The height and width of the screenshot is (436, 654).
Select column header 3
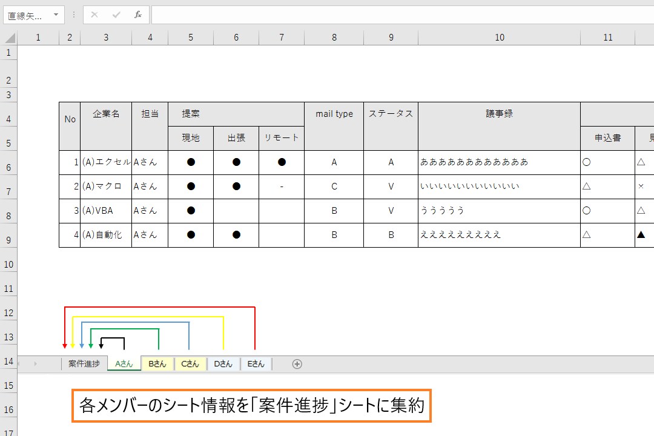tap(106, 38)
